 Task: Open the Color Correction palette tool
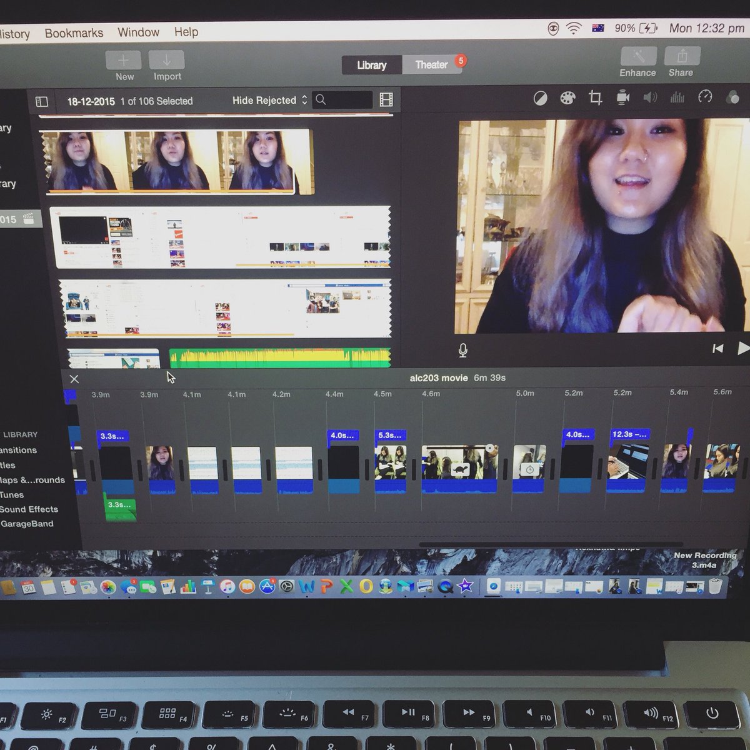(x=567, y=97)
